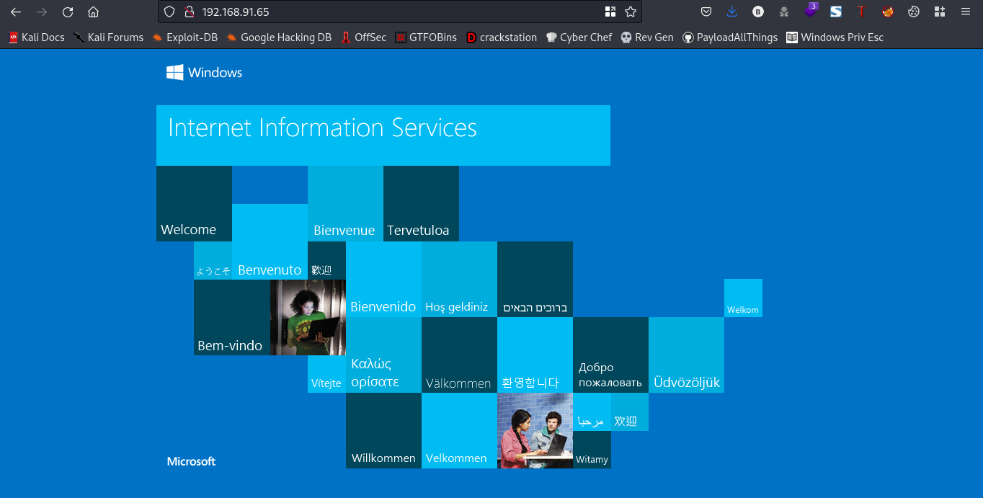
Task: Open the GTFOBins bookmark
Action: point(426,37)
